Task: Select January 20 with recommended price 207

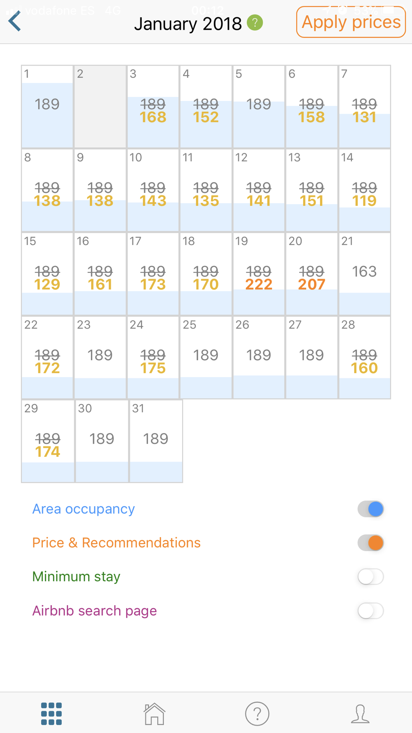Action: pyautogui.click(x=311, y=274)
